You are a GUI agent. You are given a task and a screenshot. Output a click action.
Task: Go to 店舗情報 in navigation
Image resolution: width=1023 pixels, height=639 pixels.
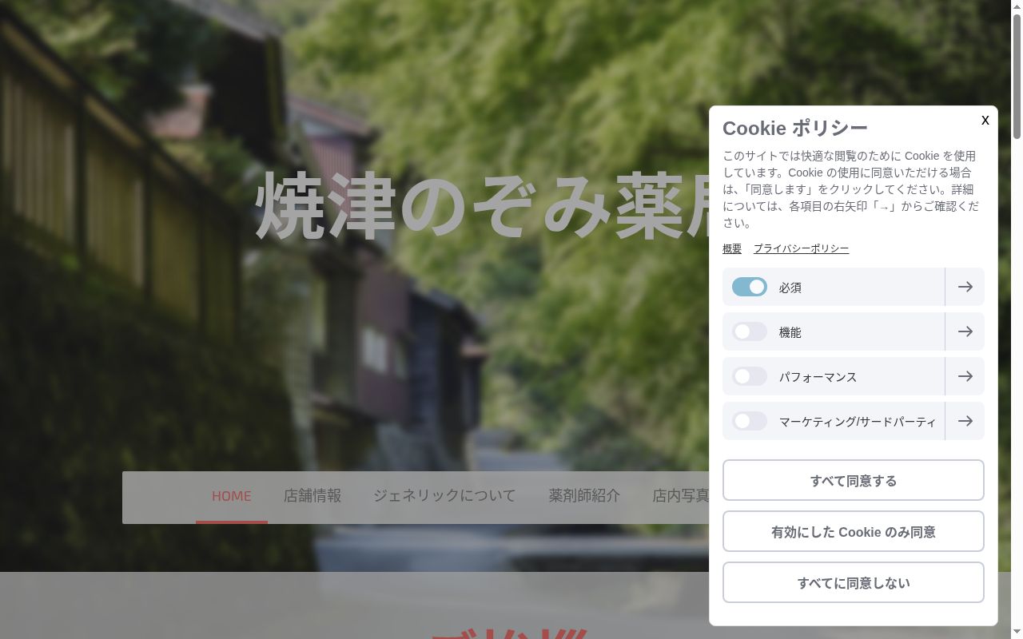(312, 497)
